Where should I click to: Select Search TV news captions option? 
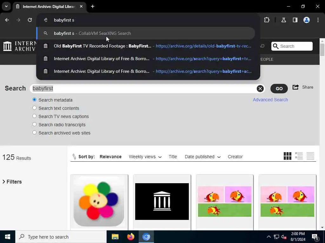[34, 116]
